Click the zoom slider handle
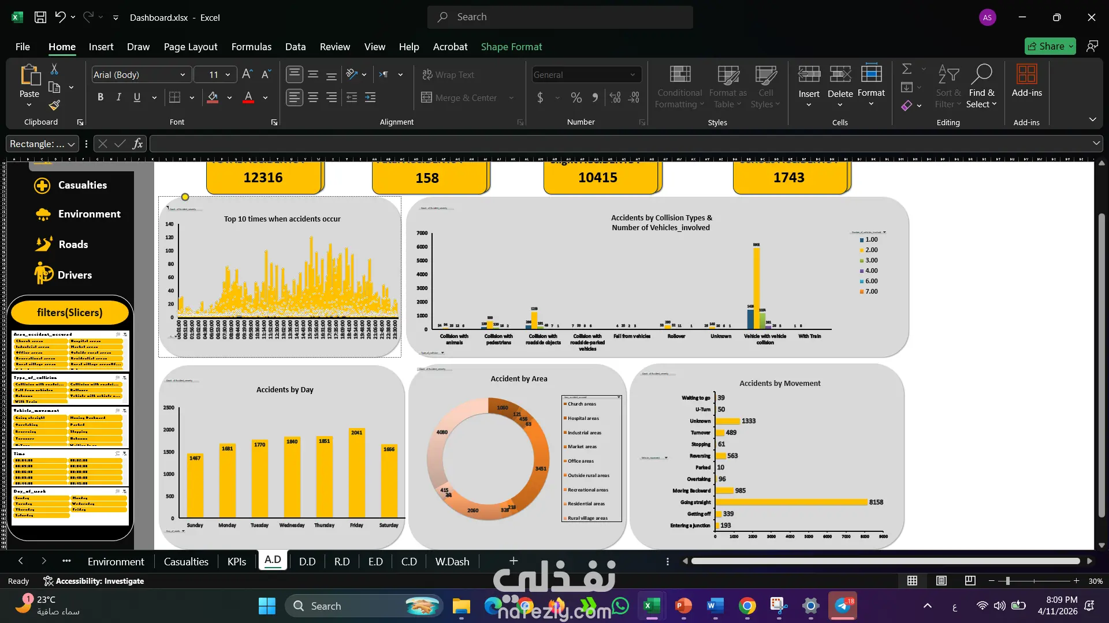 tap(1007, 581)
